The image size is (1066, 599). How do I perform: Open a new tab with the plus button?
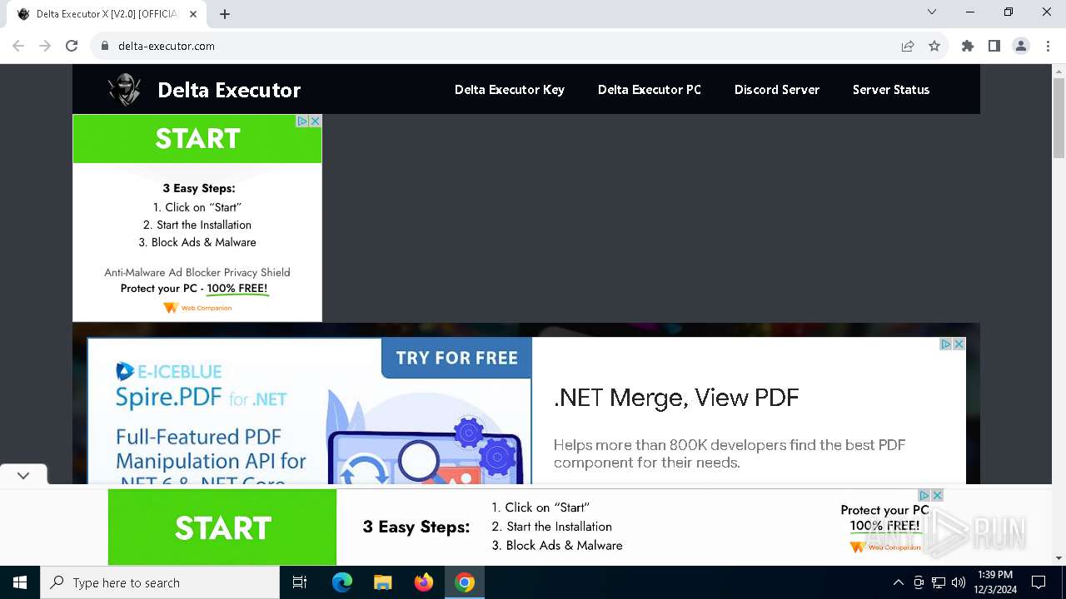coord(225,14)
